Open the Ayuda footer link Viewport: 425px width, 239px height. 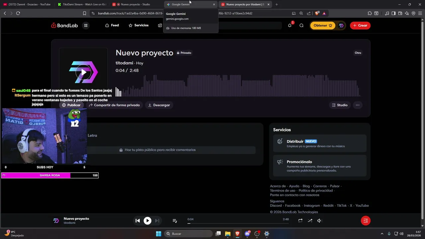(x=294, y=186)
